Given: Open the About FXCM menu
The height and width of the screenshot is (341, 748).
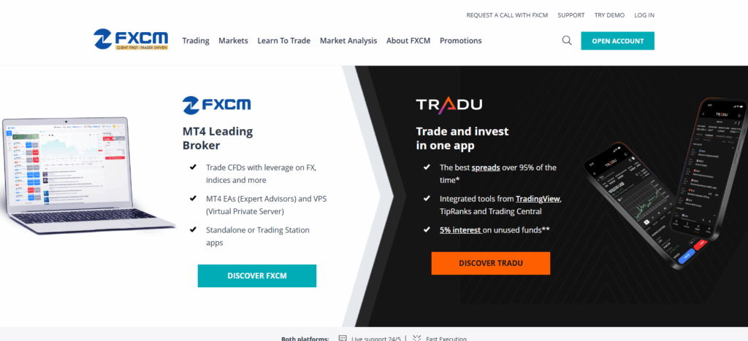Looking at the screenshot, I should point(408,41).
